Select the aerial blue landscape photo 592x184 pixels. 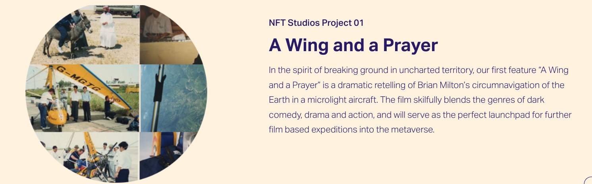174,98
